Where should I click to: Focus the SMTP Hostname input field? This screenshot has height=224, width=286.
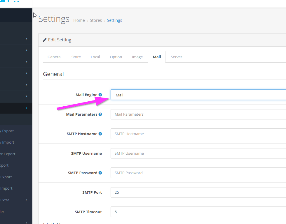click(198, 134)
